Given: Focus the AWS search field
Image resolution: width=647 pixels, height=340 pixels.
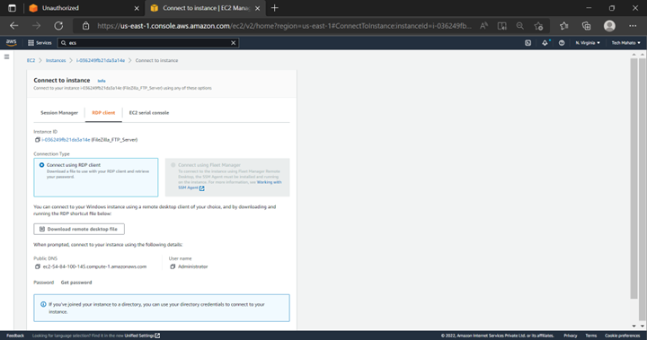Looking at the screenshot, I should [x=148, y=43].
